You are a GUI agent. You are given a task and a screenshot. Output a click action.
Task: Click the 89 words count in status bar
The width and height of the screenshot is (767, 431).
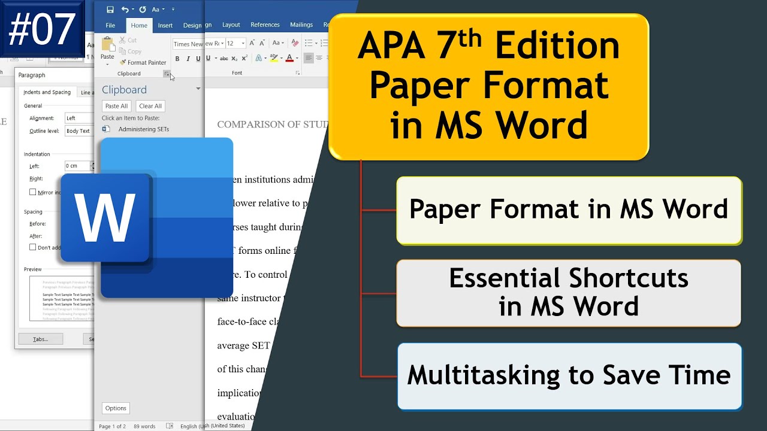tap(144, 426)
